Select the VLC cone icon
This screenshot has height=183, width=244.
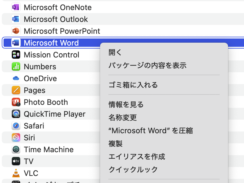16,173
